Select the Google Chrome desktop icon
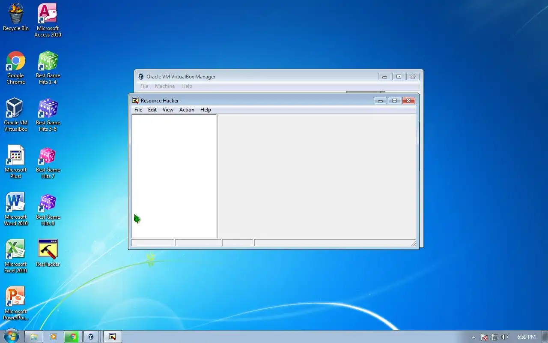The width and height of the screenshot is (548, 343). tap(16, 67)
